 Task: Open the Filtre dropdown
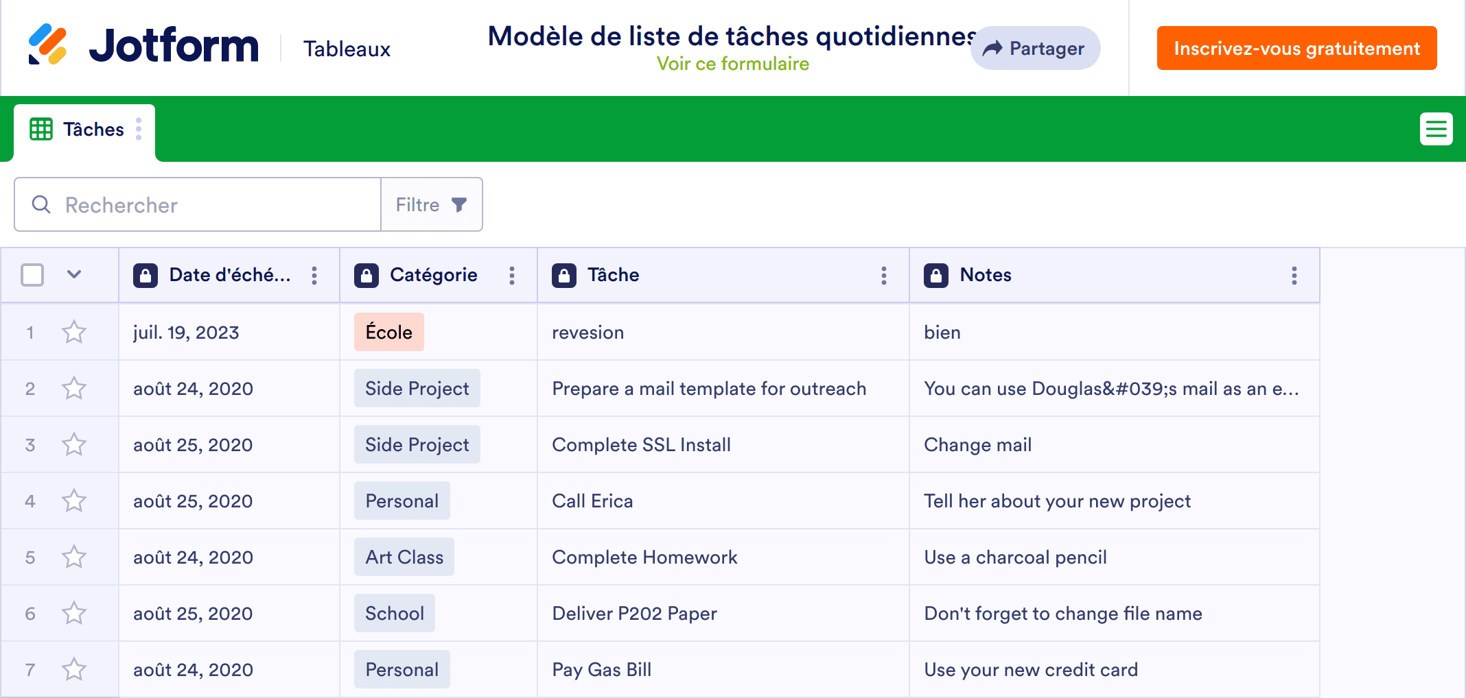[x=432, y=204]
